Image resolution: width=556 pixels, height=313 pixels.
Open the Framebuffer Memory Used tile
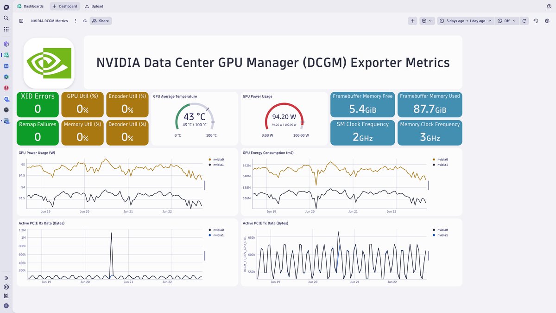430,104
